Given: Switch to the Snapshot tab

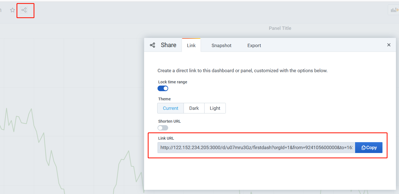Looking at the screenshot, I should pos(221,45).
